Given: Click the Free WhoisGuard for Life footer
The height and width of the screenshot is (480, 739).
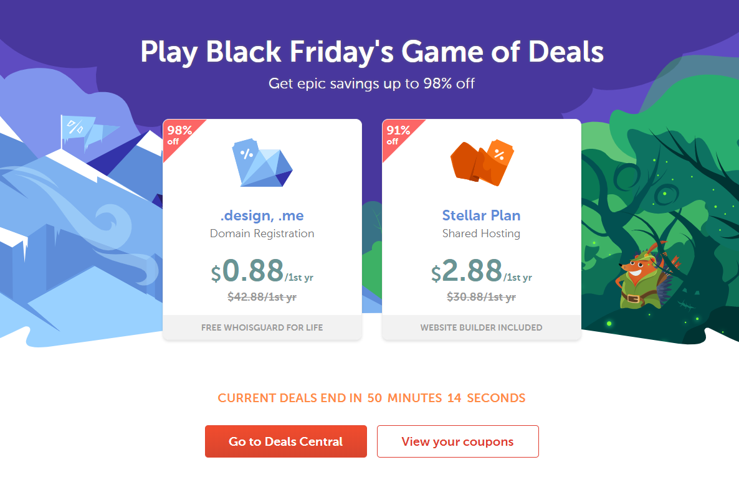Looking at the screenshot, I should coord(262,327).
